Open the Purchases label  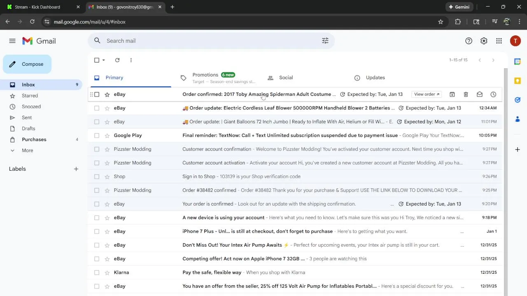41,139
